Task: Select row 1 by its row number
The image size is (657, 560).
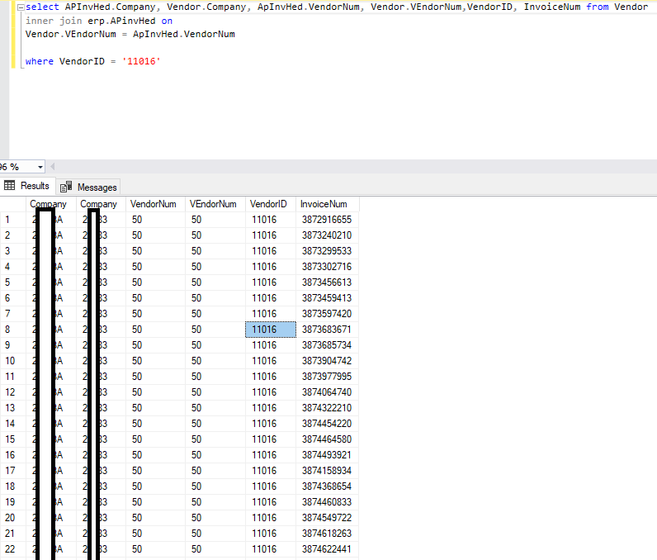Action: 7,220
